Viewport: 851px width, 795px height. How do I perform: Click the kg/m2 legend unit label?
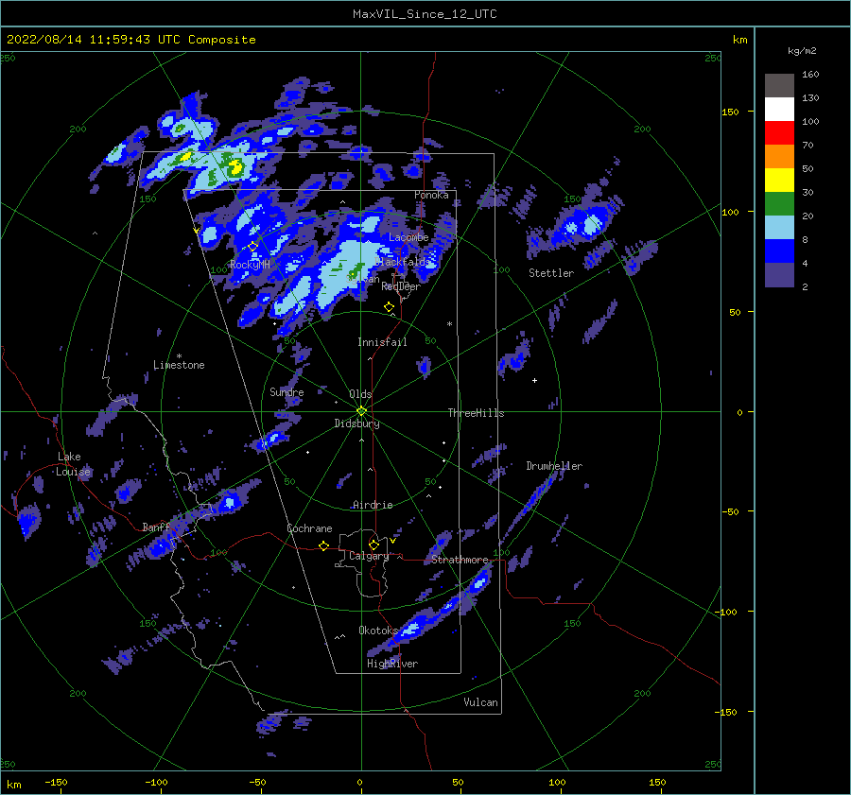click(802, 51)
